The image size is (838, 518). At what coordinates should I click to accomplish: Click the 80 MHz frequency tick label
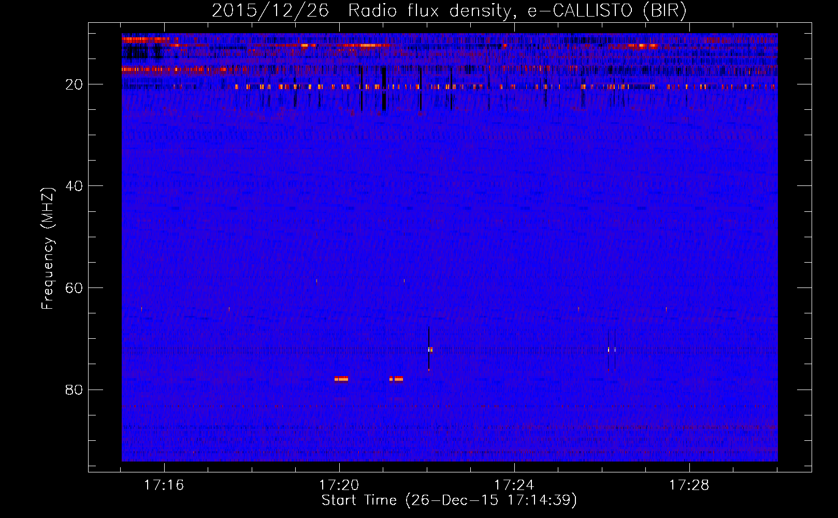click(x=75, y=390)
